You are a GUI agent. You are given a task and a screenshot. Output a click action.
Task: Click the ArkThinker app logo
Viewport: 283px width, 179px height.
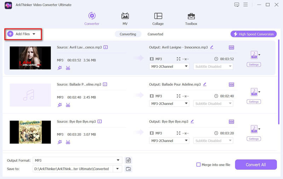[x=8, y=5]
